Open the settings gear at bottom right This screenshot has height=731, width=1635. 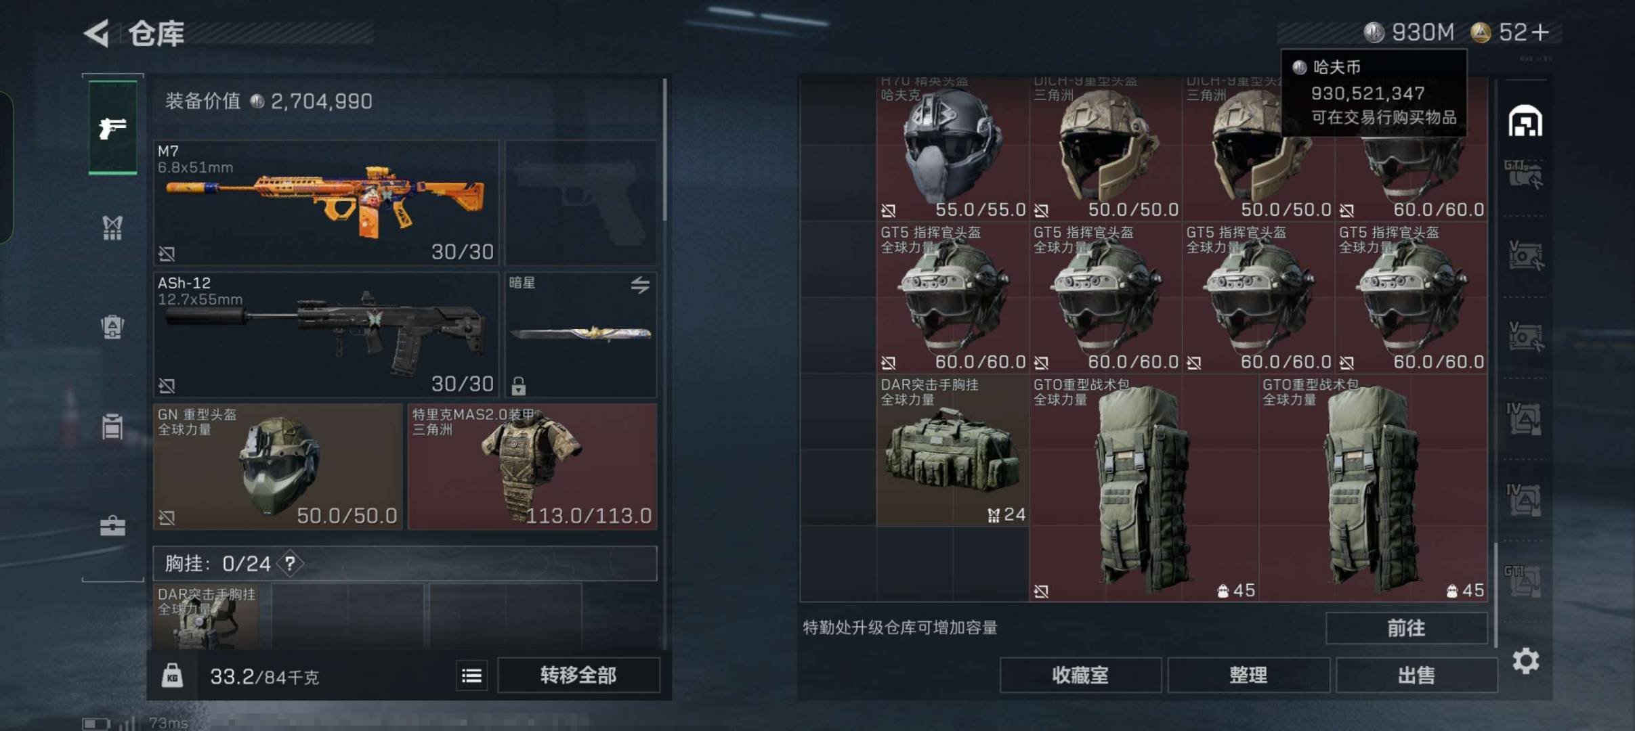(1526, 661)
